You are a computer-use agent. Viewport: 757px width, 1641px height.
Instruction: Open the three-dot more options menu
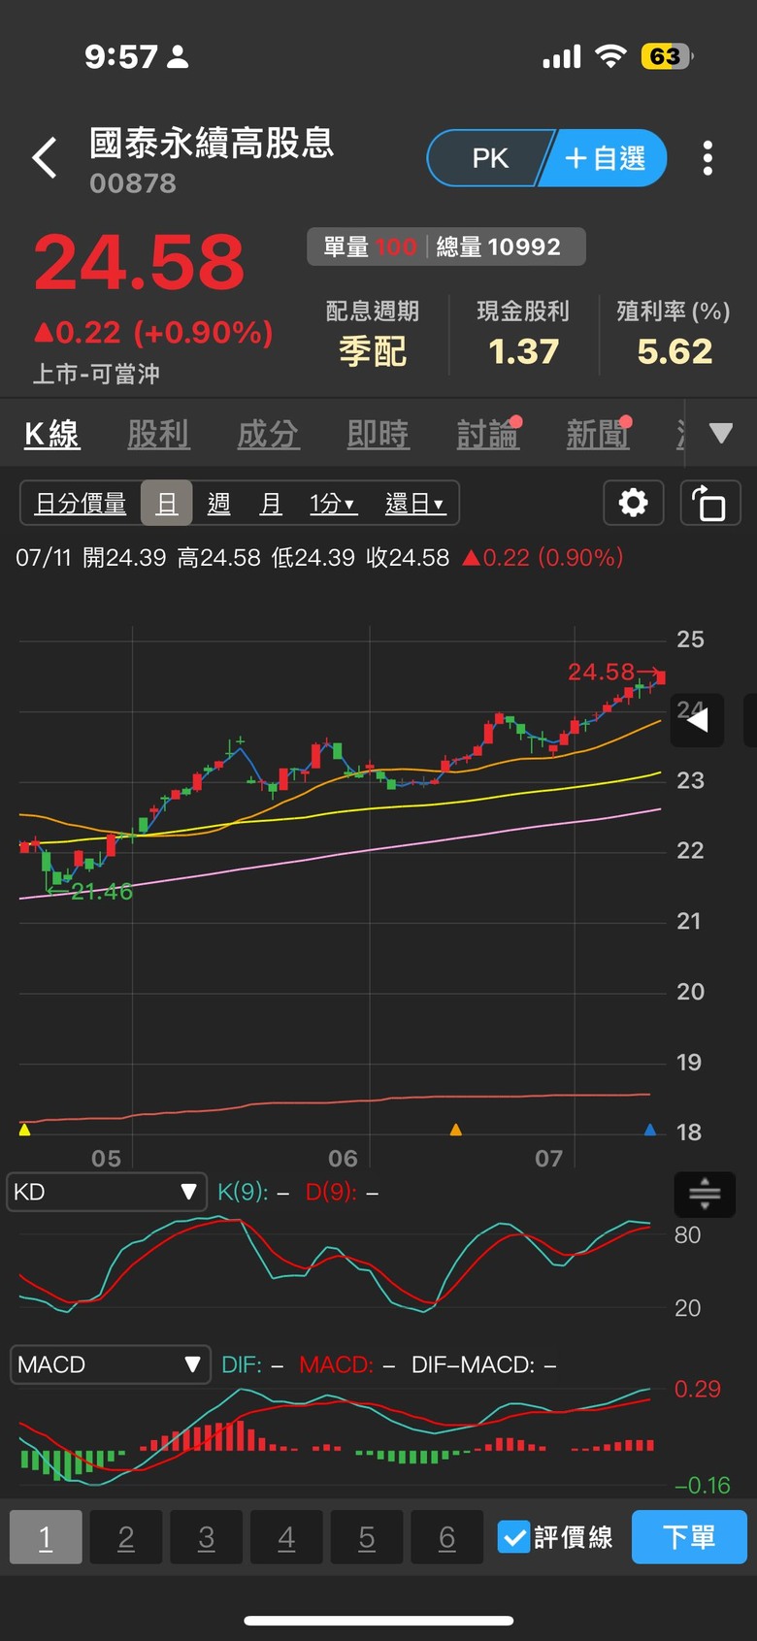tap(708, 158)
